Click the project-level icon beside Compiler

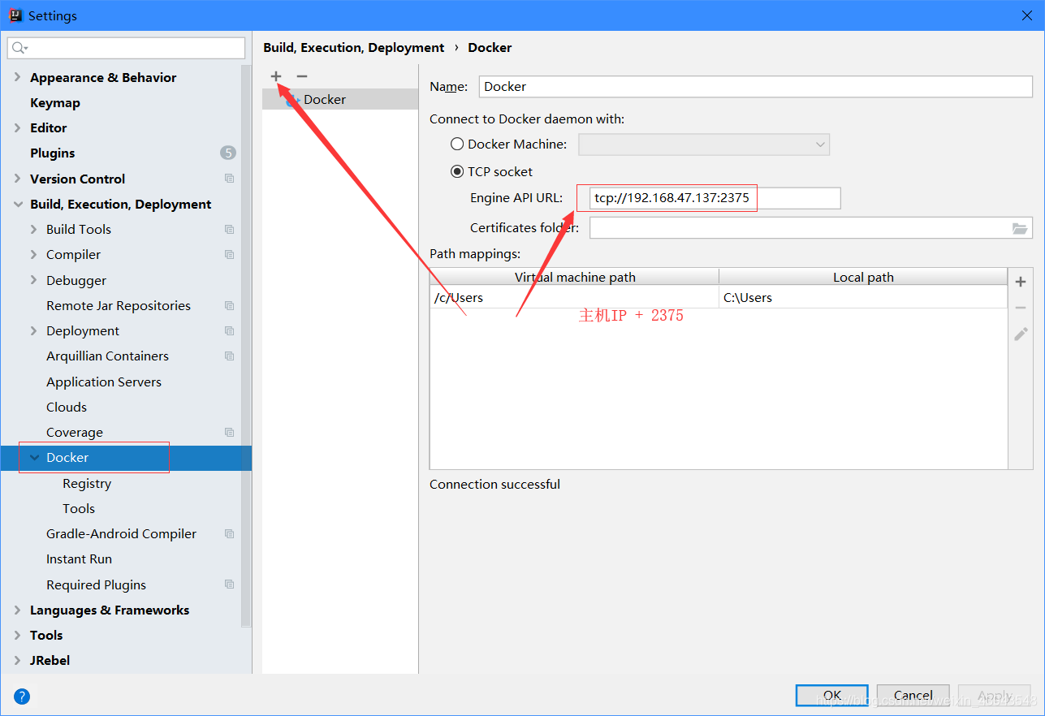229,254
